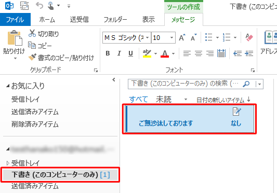Open the font color dropdown arrow
The width and height of the screenshot is (277, 193).
(173, 53)
